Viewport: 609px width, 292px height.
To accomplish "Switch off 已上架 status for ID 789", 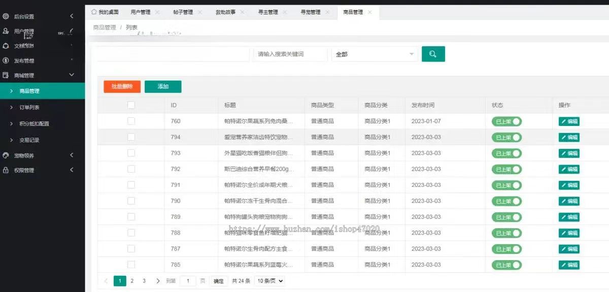I will coord(506,217).
